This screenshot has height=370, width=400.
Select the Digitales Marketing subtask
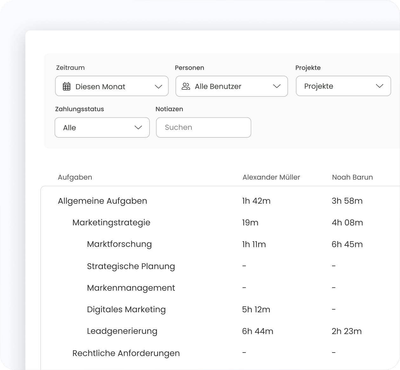(126, 309)
